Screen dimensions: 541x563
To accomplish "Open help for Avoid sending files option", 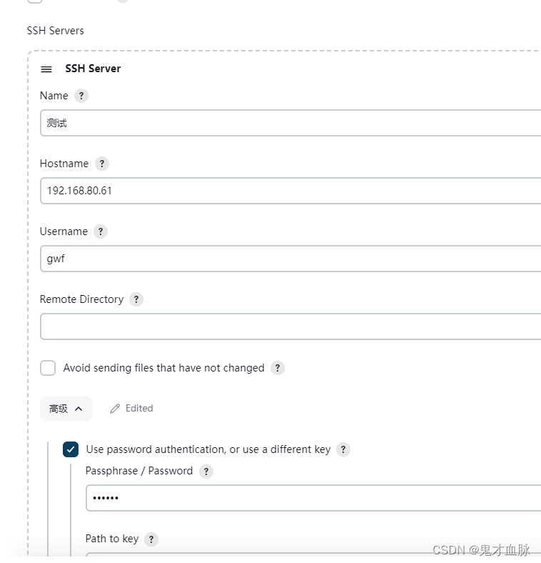I will tap(278, 368).
